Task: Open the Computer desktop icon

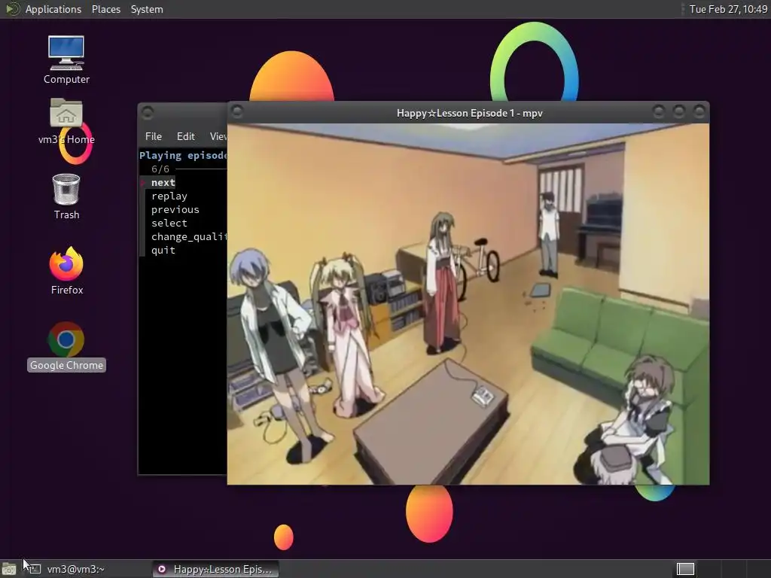Action: (66, 59)
